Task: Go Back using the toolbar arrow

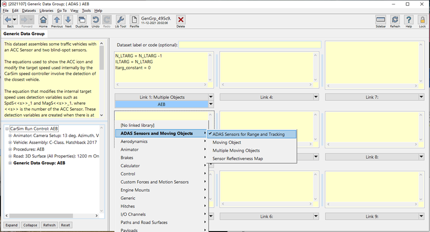Action: point(8,20)
